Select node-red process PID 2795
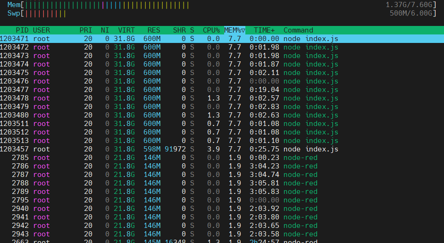Viewport: 444px width, 243px height. pos(222,200)
